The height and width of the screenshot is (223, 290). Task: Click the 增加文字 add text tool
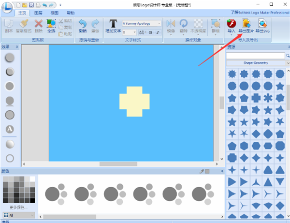pyautogui.click(x=113, y=26)
